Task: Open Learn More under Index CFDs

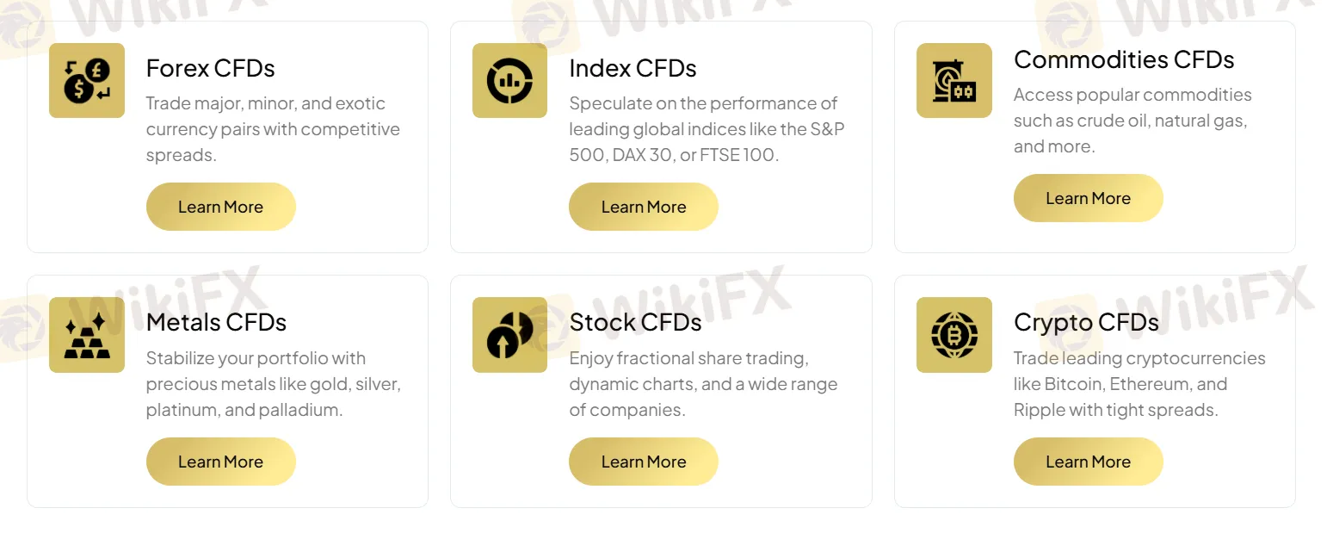Action: (644, 207)
